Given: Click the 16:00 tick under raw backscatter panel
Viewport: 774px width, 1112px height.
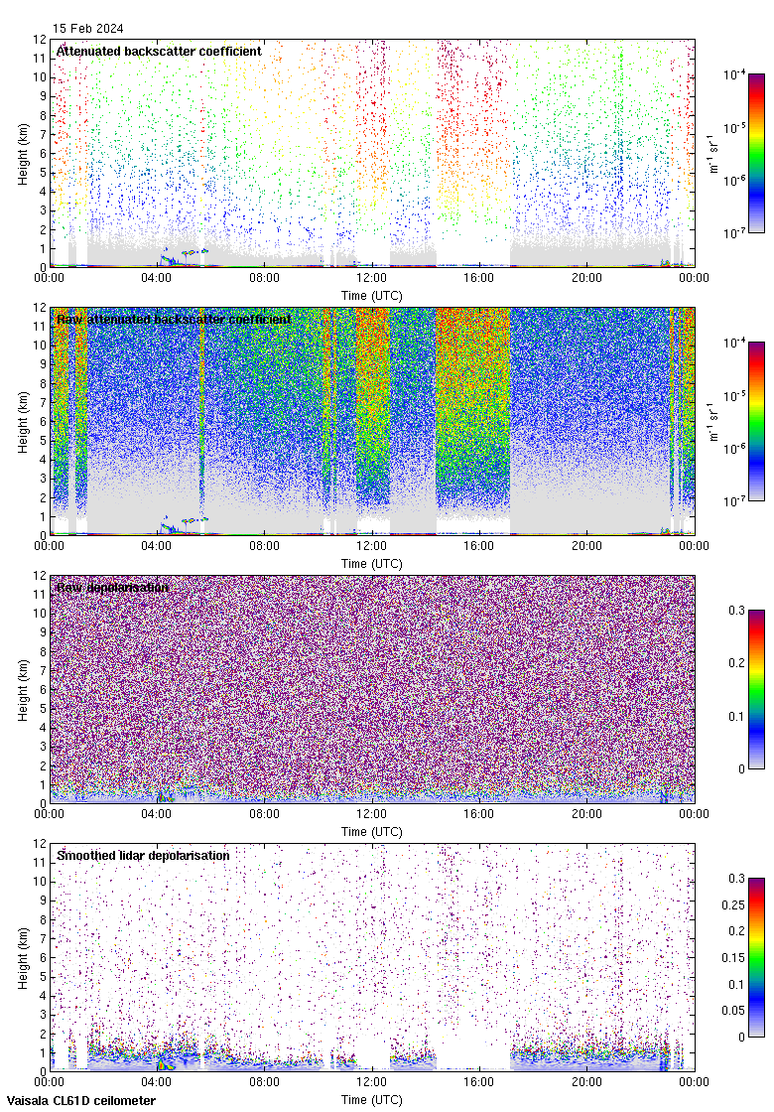Looking at the screenshot, I should pyautogui.click(x=479, y=546).
